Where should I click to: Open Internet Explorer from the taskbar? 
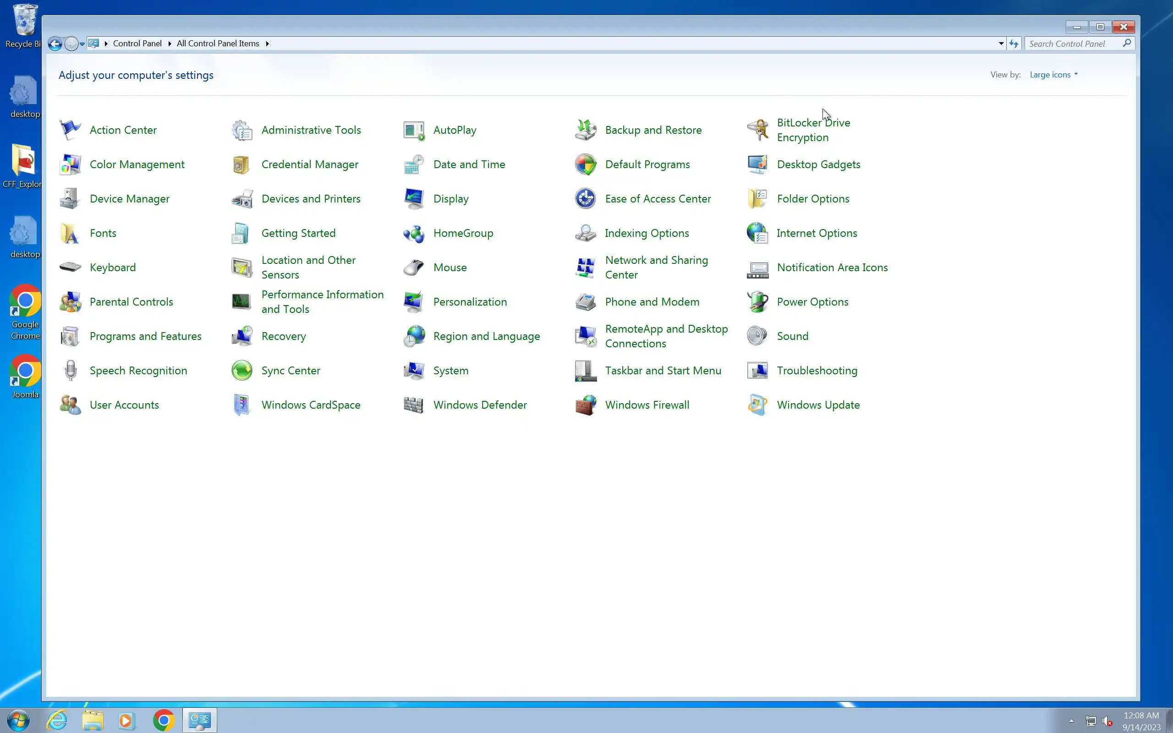[x=57, y=720]
